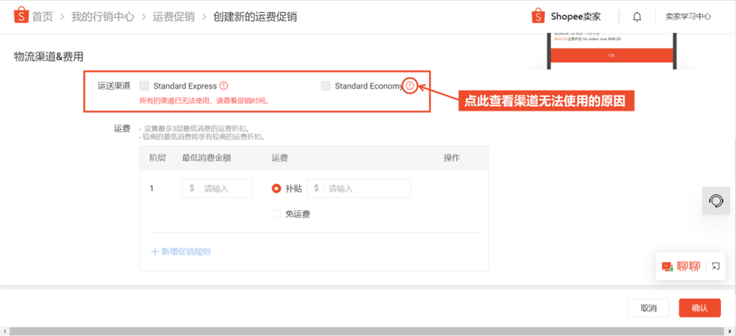Click the chat popout icon beside 聊聊
Image resolution: width=736 pixels, height=336 pixels.
click(716, 266)
